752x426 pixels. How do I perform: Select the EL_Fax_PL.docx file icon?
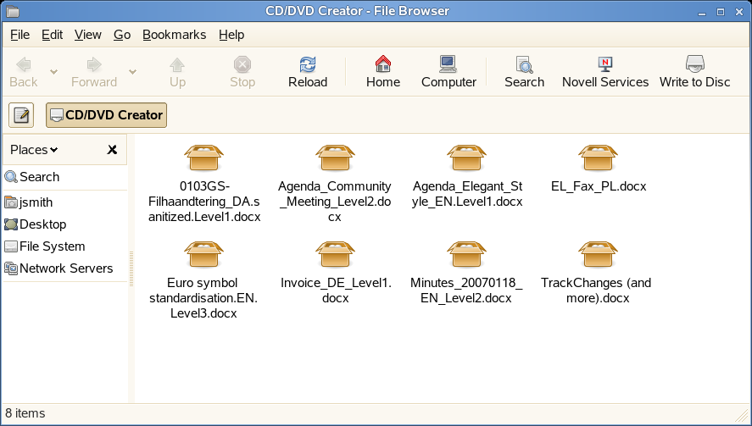coord(598,158)
